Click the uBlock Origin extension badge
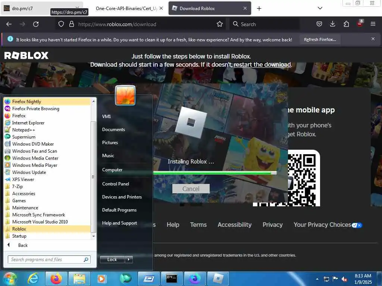Viewport: 382px width, 286px height. click(x=360, y=23)
